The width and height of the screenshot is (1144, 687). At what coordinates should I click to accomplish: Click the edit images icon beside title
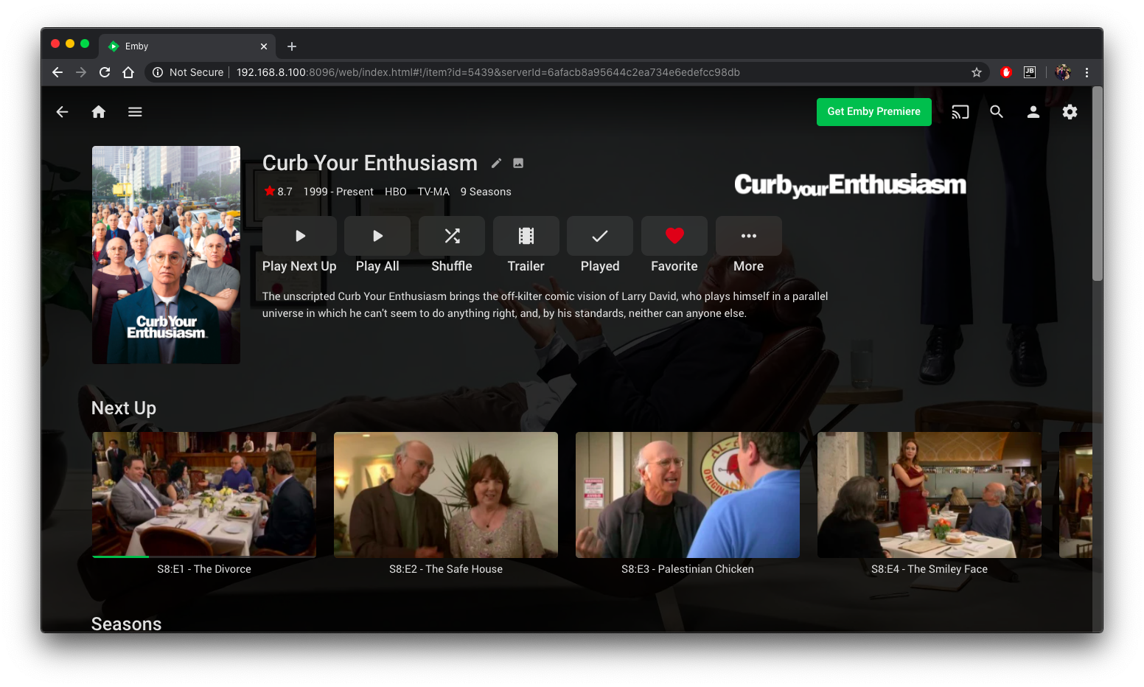pyautogui.click(x=518, y=164)
